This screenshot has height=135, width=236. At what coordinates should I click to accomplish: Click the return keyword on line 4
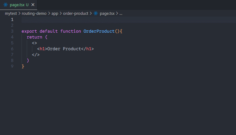(34, 37)
